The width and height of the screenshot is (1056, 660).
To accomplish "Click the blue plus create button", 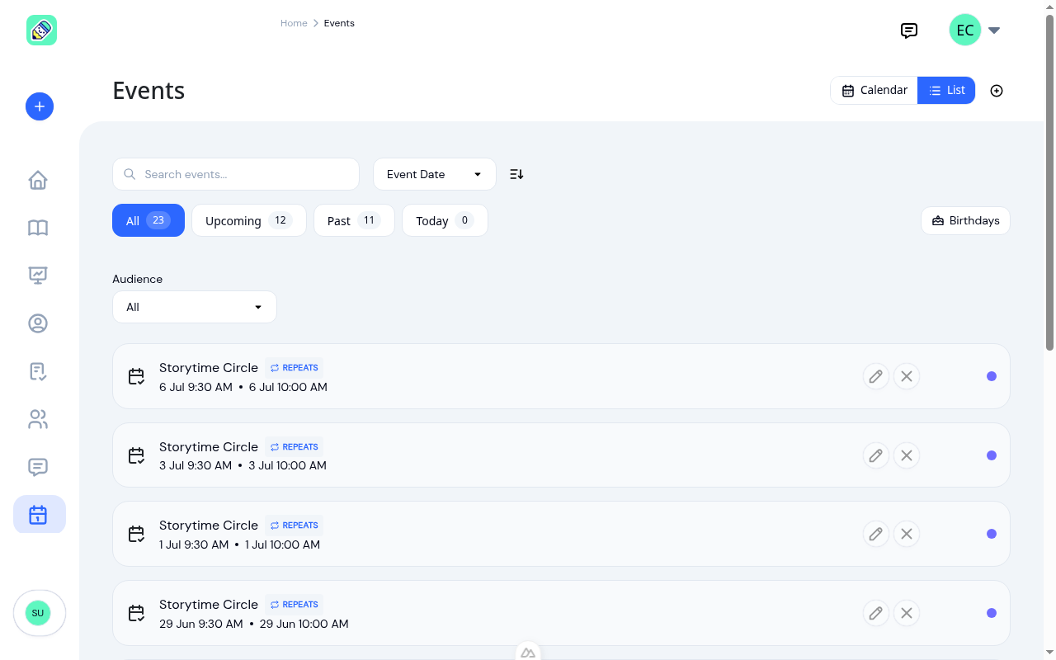I will coord(40,106).
